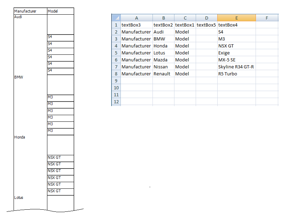Select the BMW cell in spreadsheet column B
The height and width of the screenshot is (224, 289).
(164, 39)
